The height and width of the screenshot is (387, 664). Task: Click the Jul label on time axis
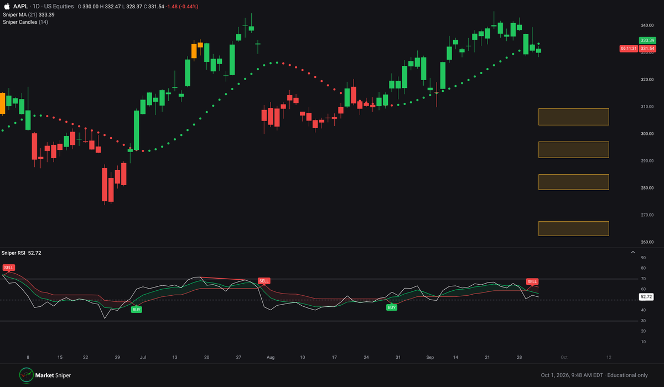pos(143,358)
